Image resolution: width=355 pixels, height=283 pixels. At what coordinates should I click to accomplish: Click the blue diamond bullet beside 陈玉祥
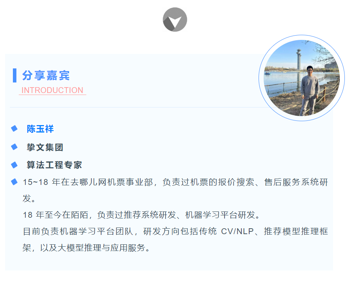pyautogui.click(x=14, y=129)
